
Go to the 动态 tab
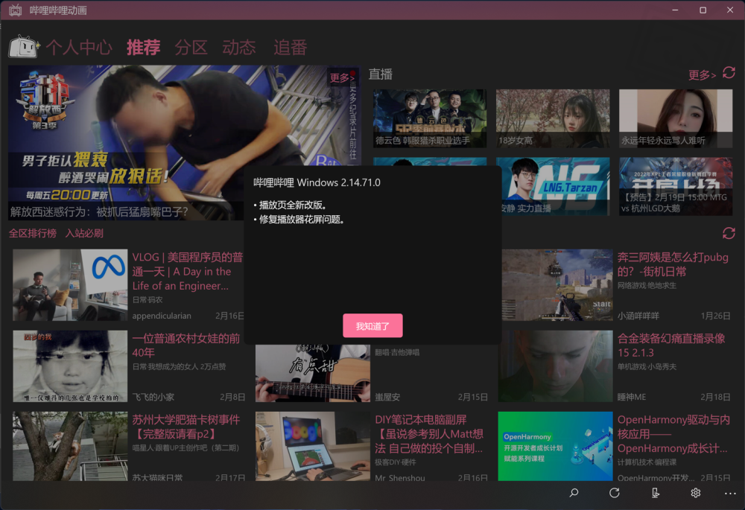(239, 48)
